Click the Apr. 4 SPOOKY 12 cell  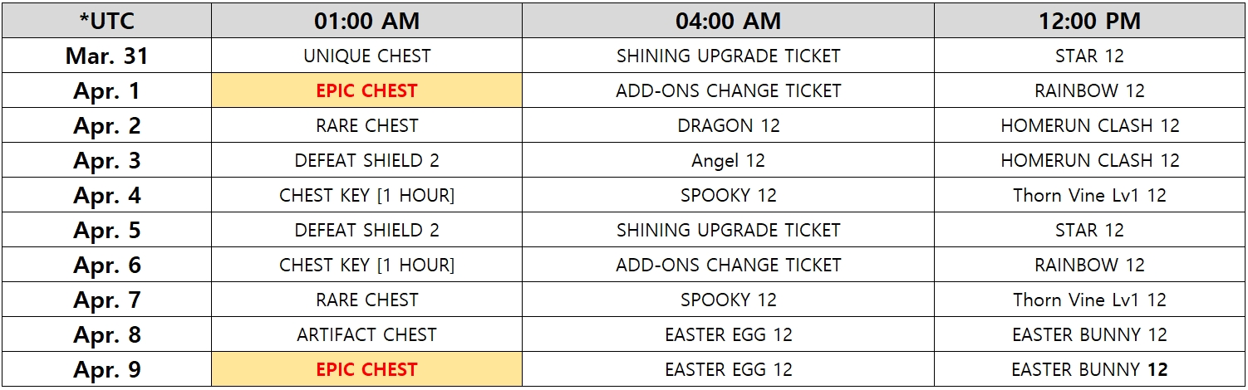[728, 195]
